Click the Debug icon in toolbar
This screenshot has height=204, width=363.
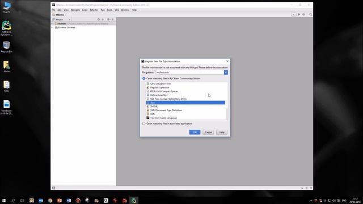click(304, 15)
